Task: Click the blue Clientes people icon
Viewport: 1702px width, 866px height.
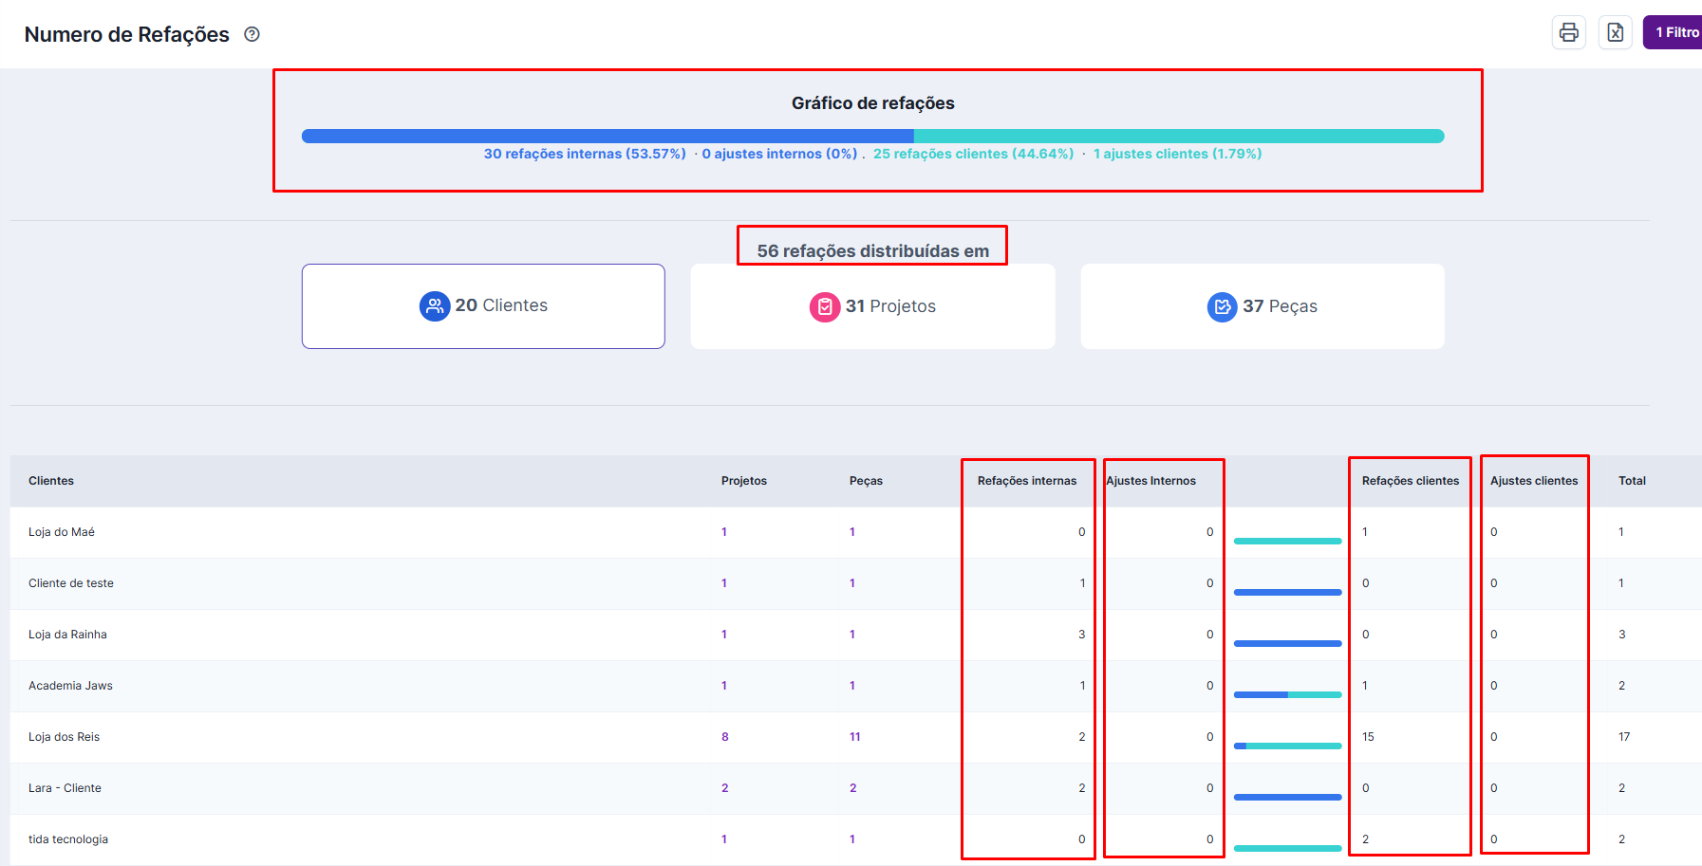Action: pyautogui.click(x=434, y=305)
